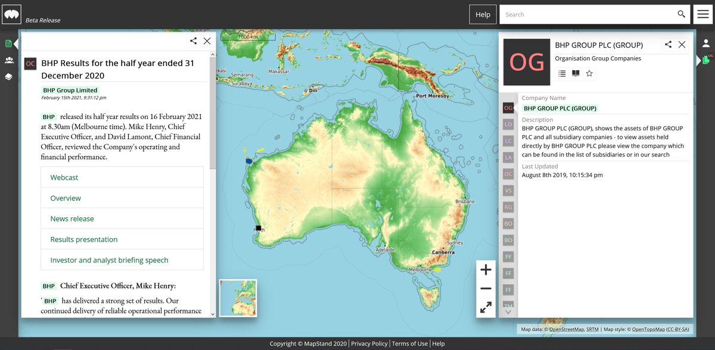Close the BHP GROUP PLC panel

coord(682,45)
